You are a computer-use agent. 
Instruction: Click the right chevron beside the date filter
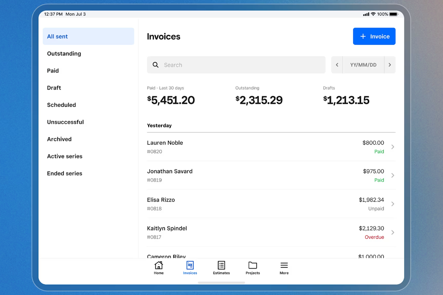click(x=389, y=65)
